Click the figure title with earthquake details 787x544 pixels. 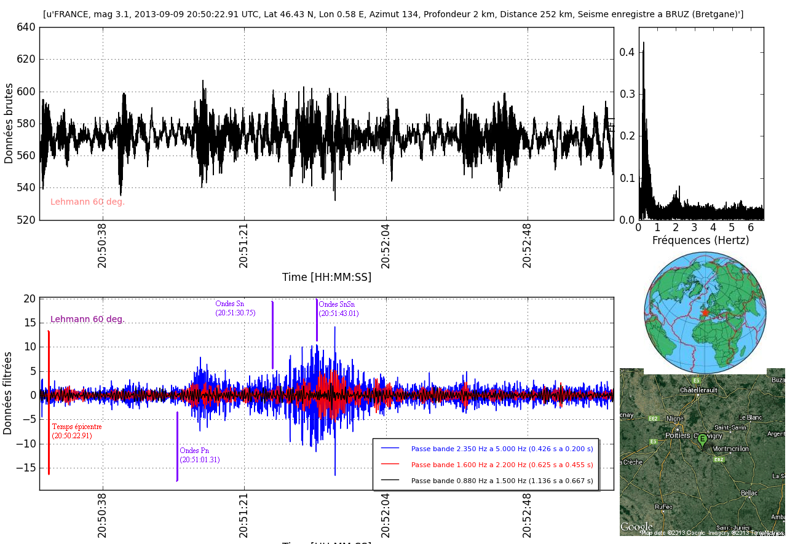[x=393, y=14]
